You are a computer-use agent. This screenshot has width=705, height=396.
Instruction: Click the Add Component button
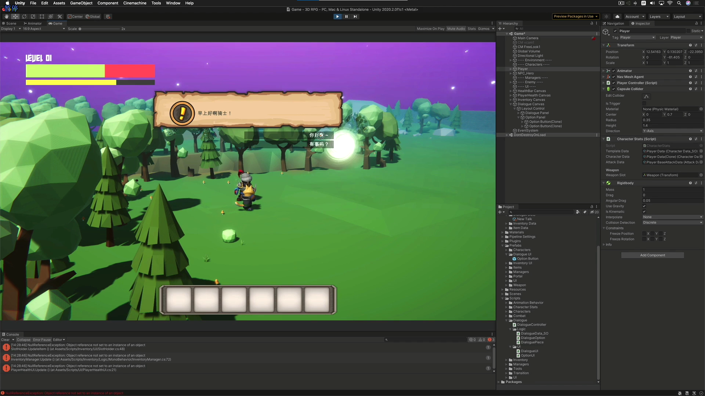(x=652, y=255)
